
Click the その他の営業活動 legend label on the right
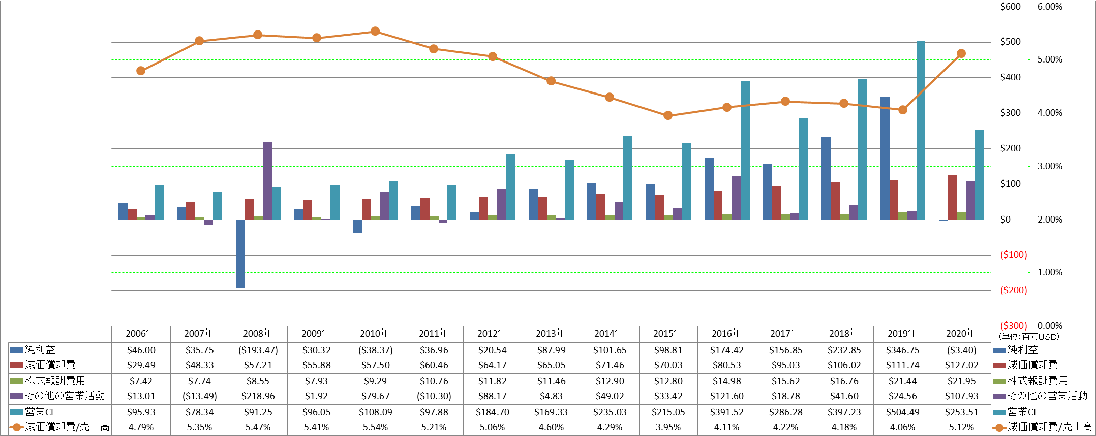pos(1047,396)
